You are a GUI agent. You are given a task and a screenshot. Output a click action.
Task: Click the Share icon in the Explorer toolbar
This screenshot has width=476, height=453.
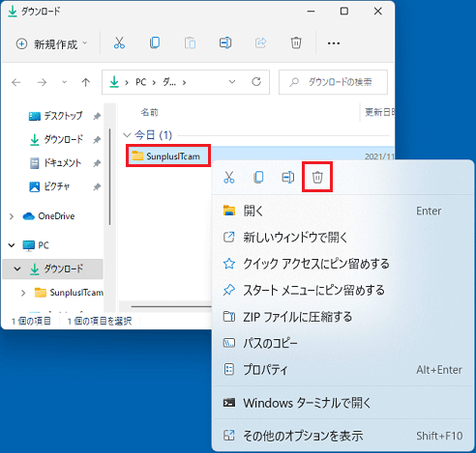click(x=260, y=42)
